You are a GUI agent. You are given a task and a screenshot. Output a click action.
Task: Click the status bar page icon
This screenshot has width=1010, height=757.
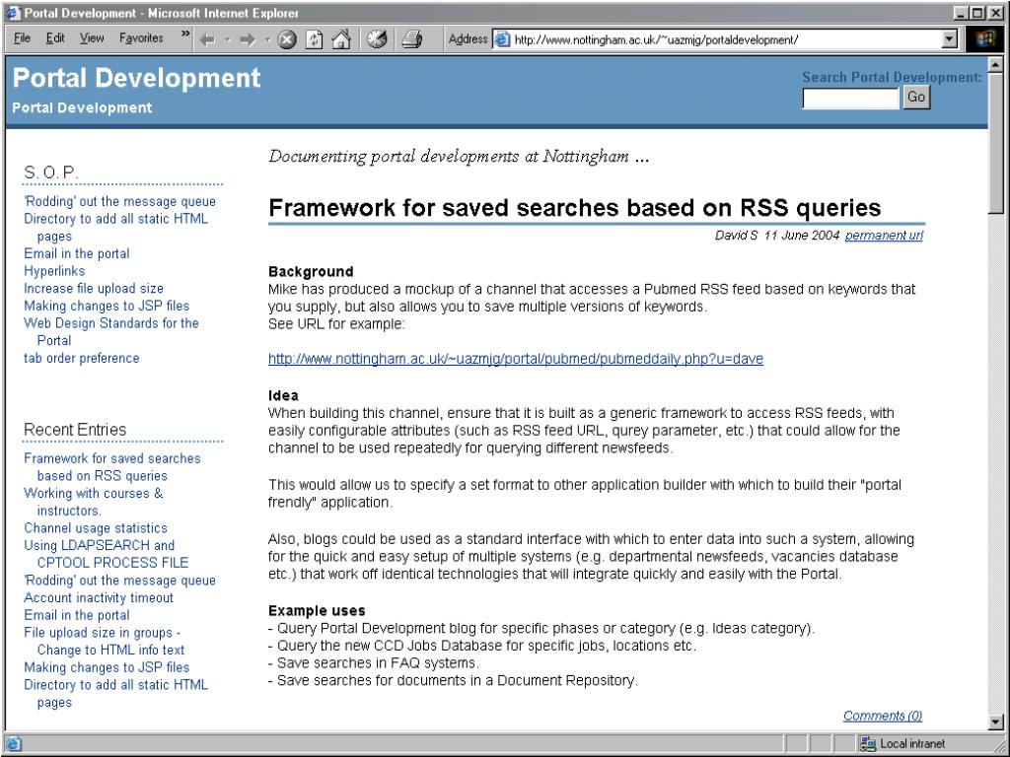pos(13,743)
